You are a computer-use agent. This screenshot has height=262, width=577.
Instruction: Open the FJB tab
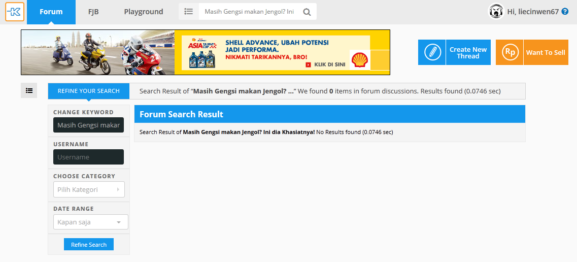coord(93,12)
